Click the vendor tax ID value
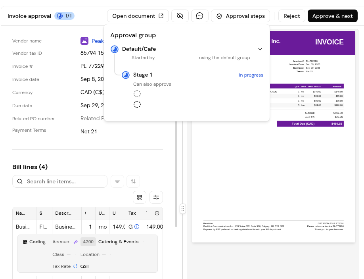 (92, 53)
